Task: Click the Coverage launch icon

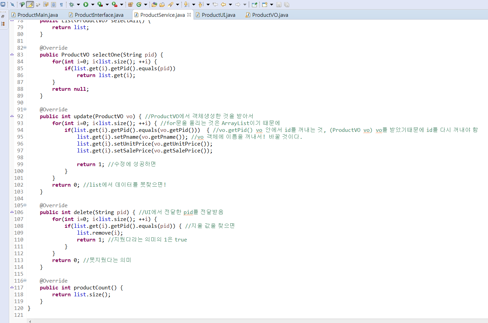Action: pos(100,4)
